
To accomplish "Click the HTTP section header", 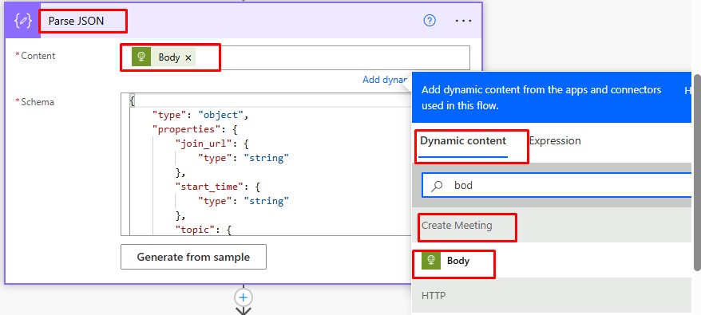I will pyautogui.click(x=551, y=295).
